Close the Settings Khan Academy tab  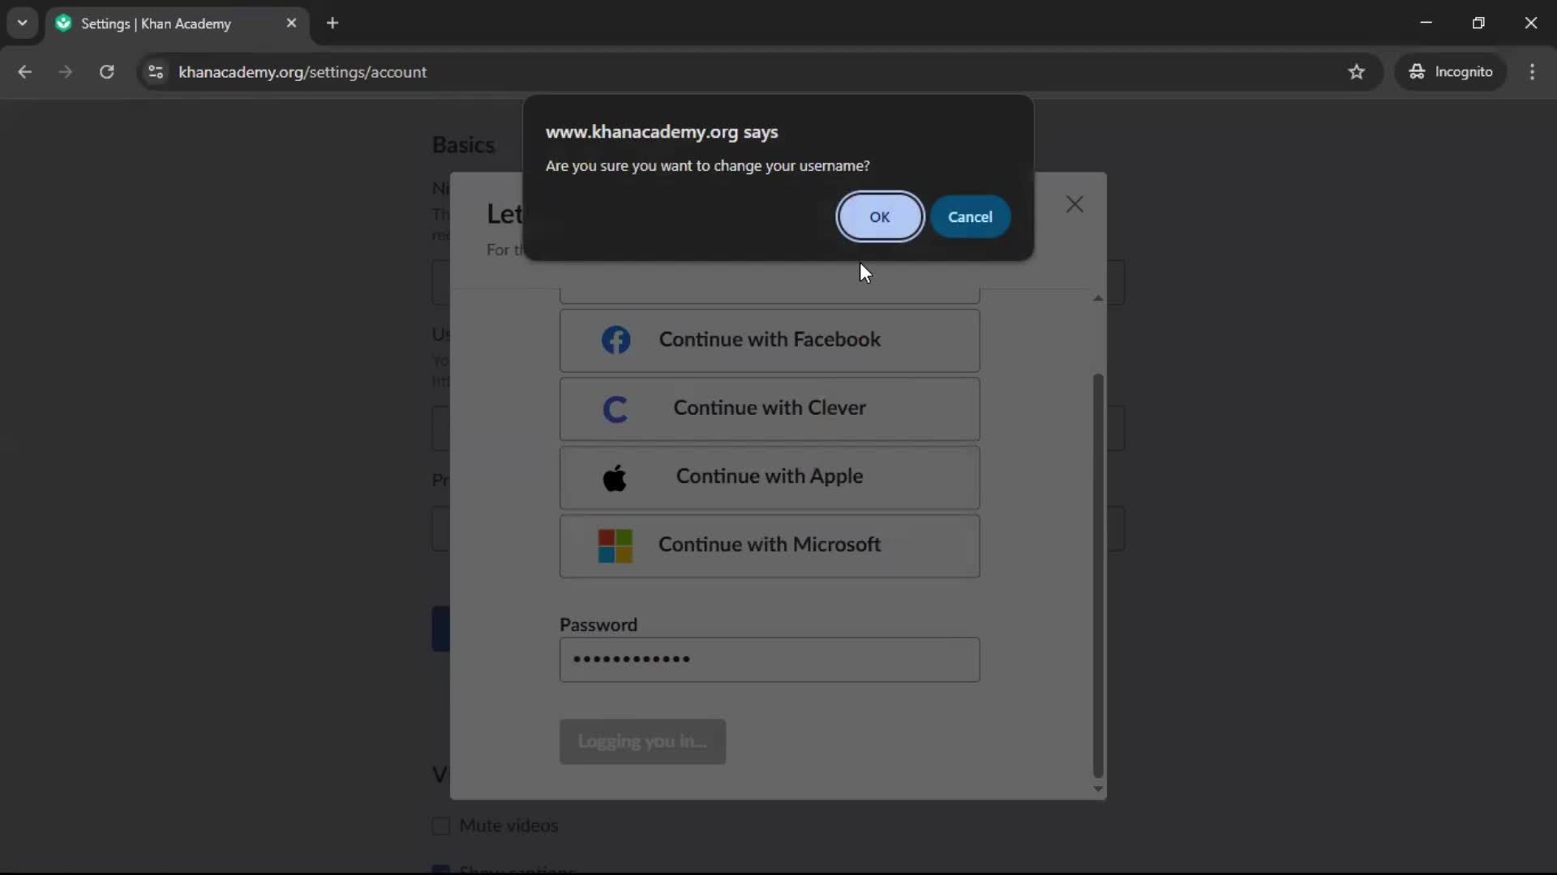pos(292,23)
